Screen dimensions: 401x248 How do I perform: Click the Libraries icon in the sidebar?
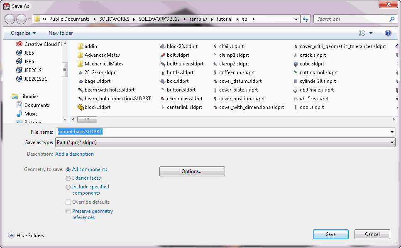(15, 96)
